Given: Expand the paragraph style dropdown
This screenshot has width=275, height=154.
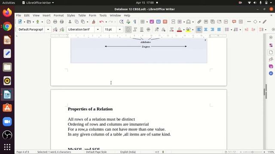Looking at the screenshot, I should (x=48, y=30).
